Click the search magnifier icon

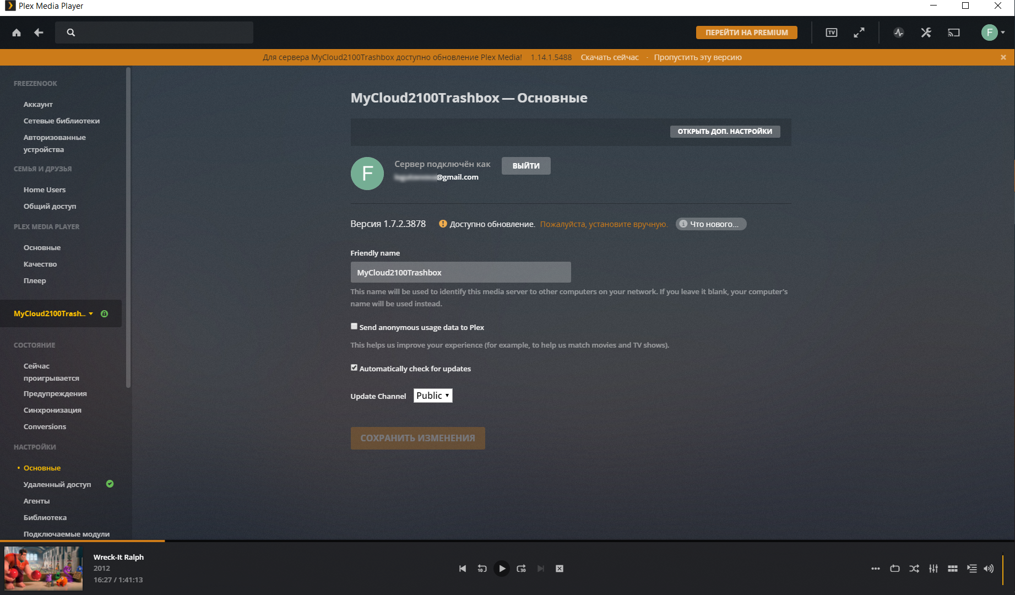click(x=71, y=33)
